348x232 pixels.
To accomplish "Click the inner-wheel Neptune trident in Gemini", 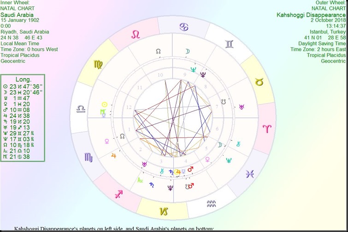I will [194, 70].
